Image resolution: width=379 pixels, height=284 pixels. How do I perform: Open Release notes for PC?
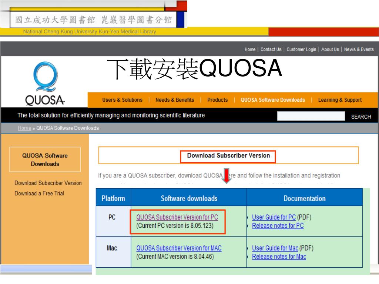[278, 226]
